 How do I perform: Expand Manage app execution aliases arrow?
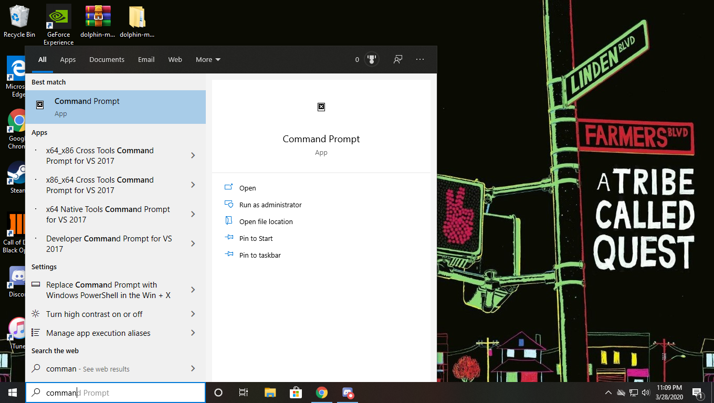point(193,333)
